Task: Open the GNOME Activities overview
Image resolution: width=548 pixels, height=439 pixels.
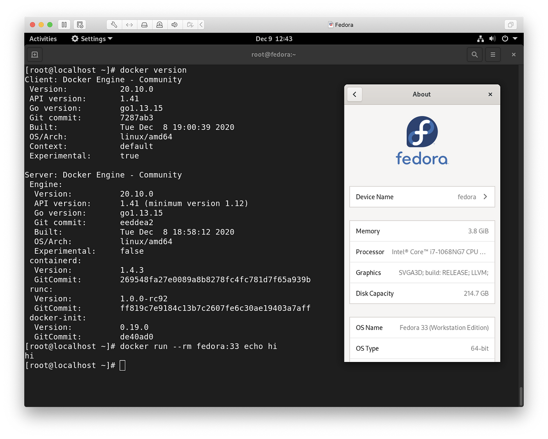Action: [43, 39]
